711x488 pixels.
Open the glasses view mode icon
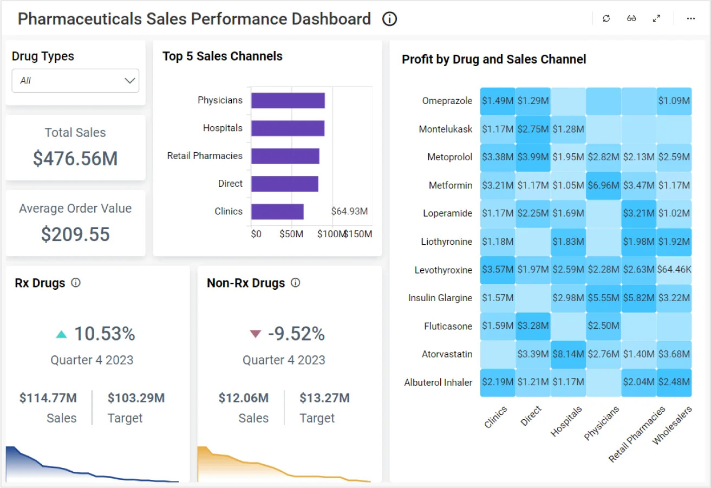coord(631,18)
